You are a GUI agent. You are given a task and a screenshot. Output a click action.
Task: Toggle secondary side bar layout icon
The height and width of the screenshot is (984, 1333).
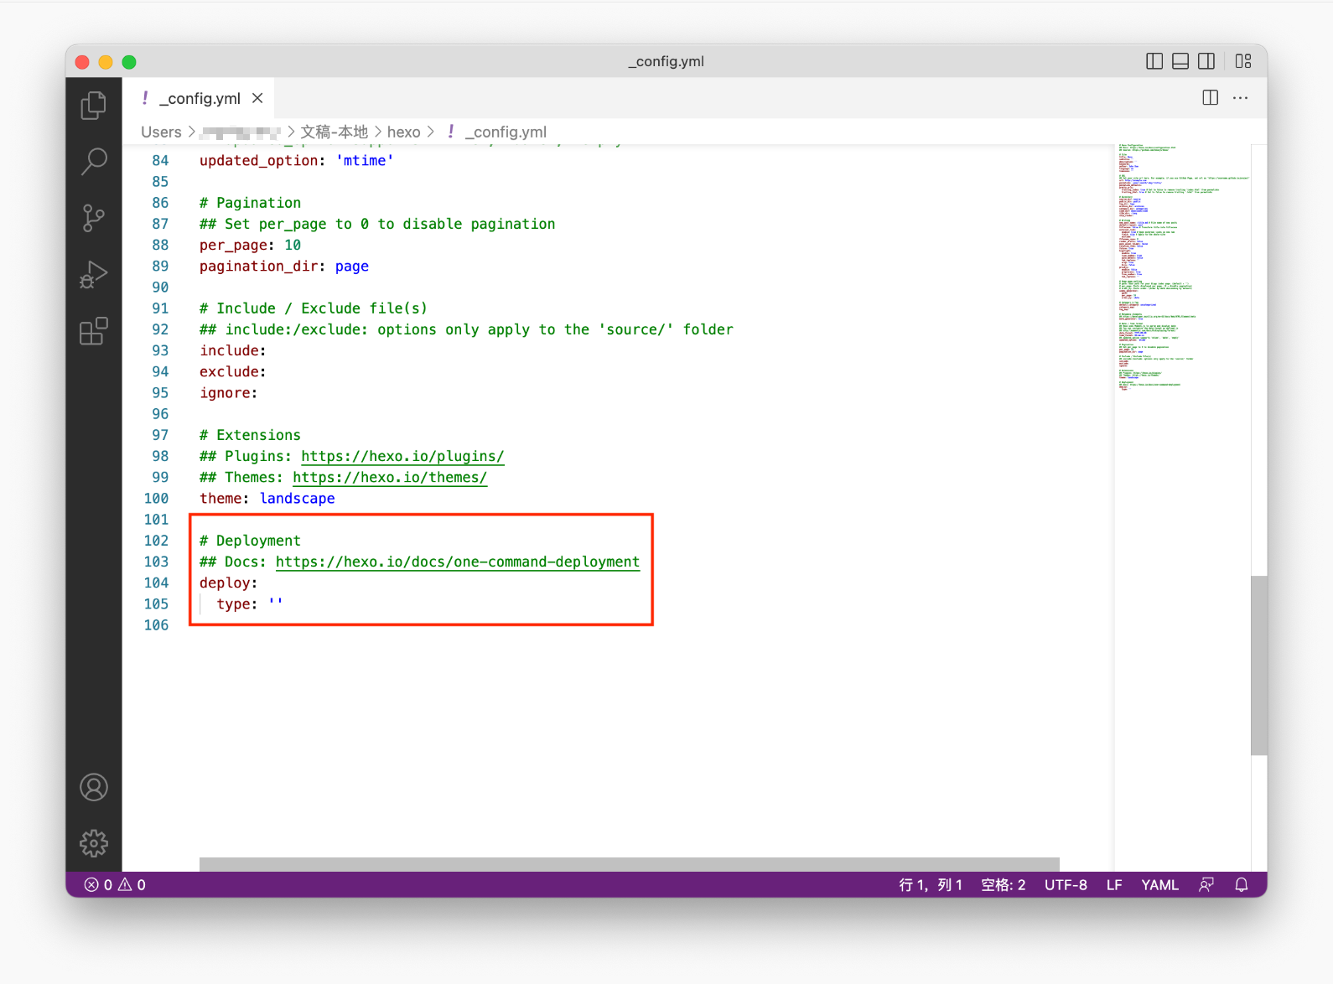[1206, 61]
